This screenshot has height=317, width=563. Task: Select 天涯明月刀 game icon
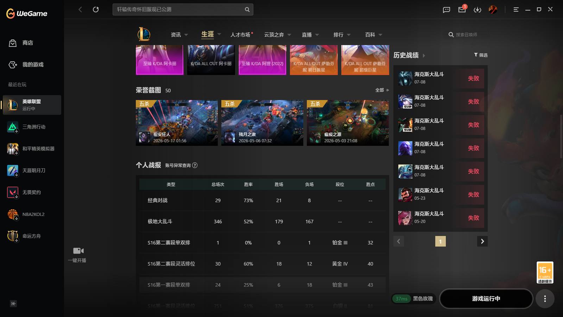click(x=13, y=170)
